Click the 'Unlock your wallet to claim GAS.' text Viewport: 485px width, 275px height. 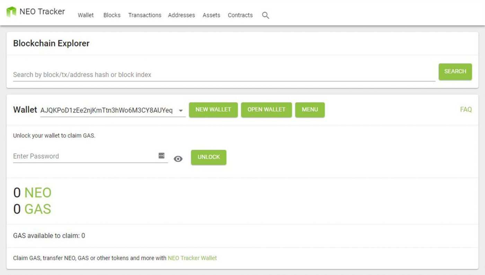(54, 136)
